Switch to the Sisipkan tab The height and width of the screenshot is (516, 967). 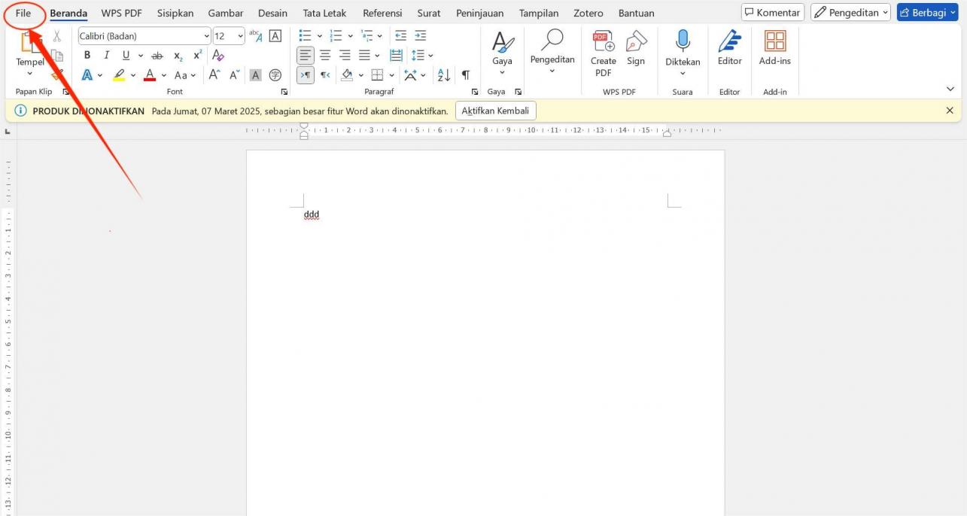tap(175, 13)
